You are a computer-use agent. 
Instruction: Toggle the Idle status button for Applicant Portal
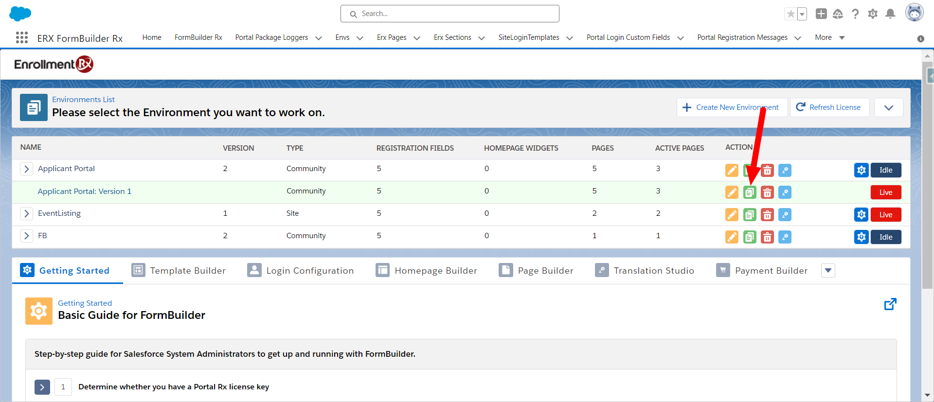[x=886, y=170]
